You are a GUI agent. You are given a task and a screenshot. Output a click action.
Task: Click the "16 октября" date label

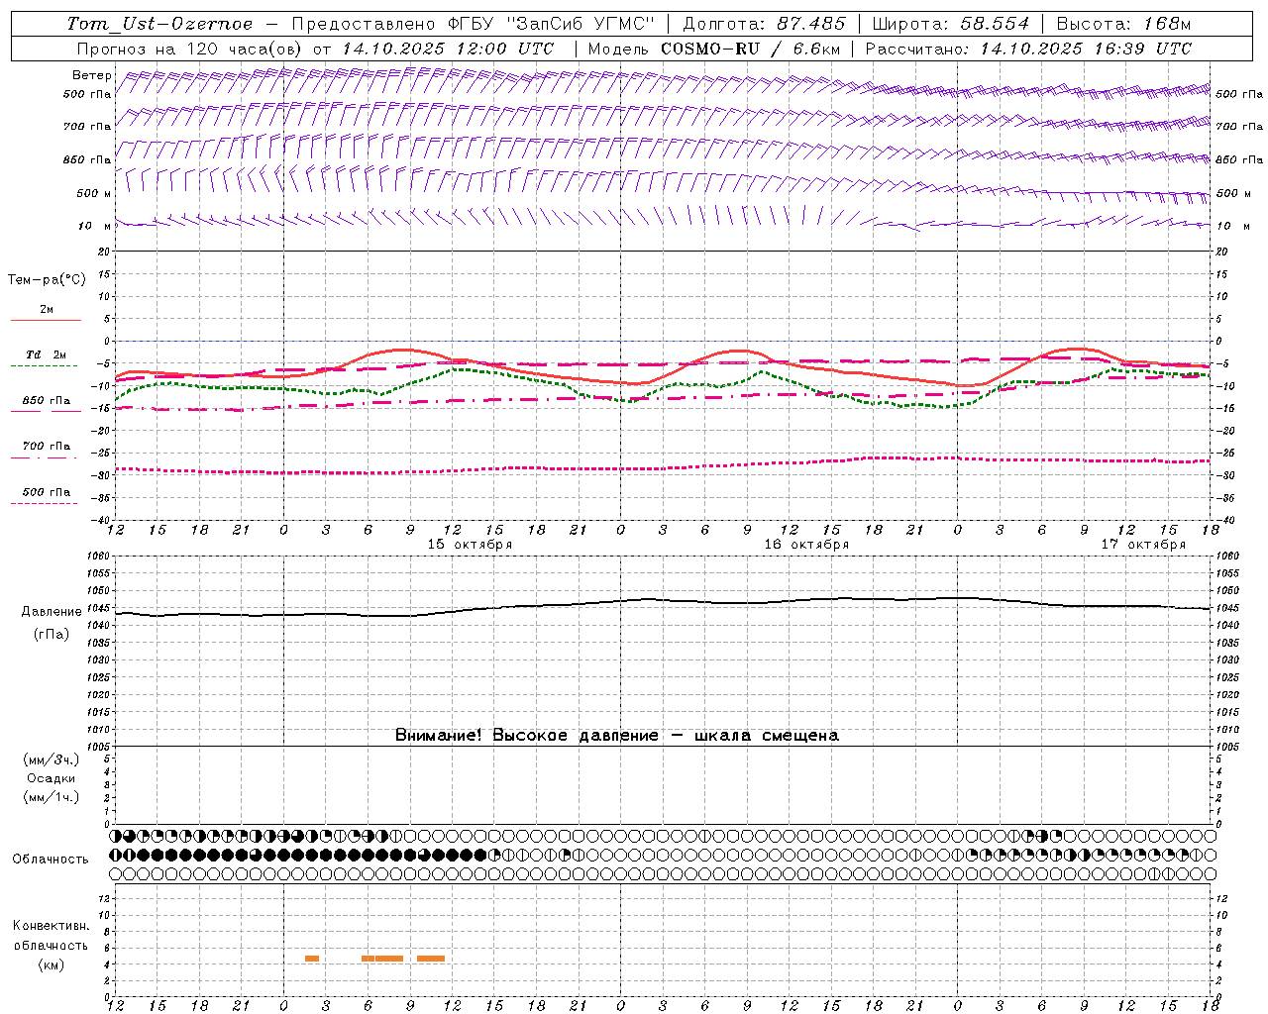pyautogui.click(x=806, y=545)
